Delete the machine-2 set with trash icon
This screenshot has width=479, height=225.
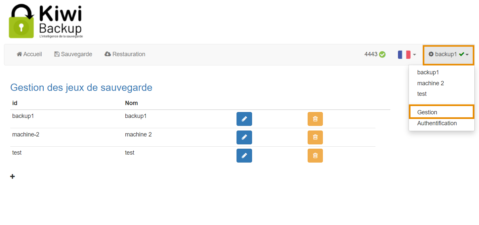coord(315,137)
